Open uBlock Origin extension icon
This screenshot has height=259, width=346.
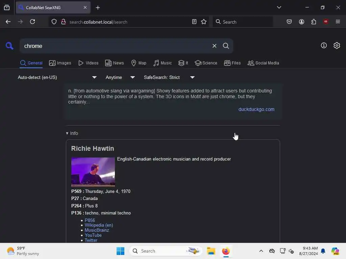pyautogui.click(x=325, y=22)
